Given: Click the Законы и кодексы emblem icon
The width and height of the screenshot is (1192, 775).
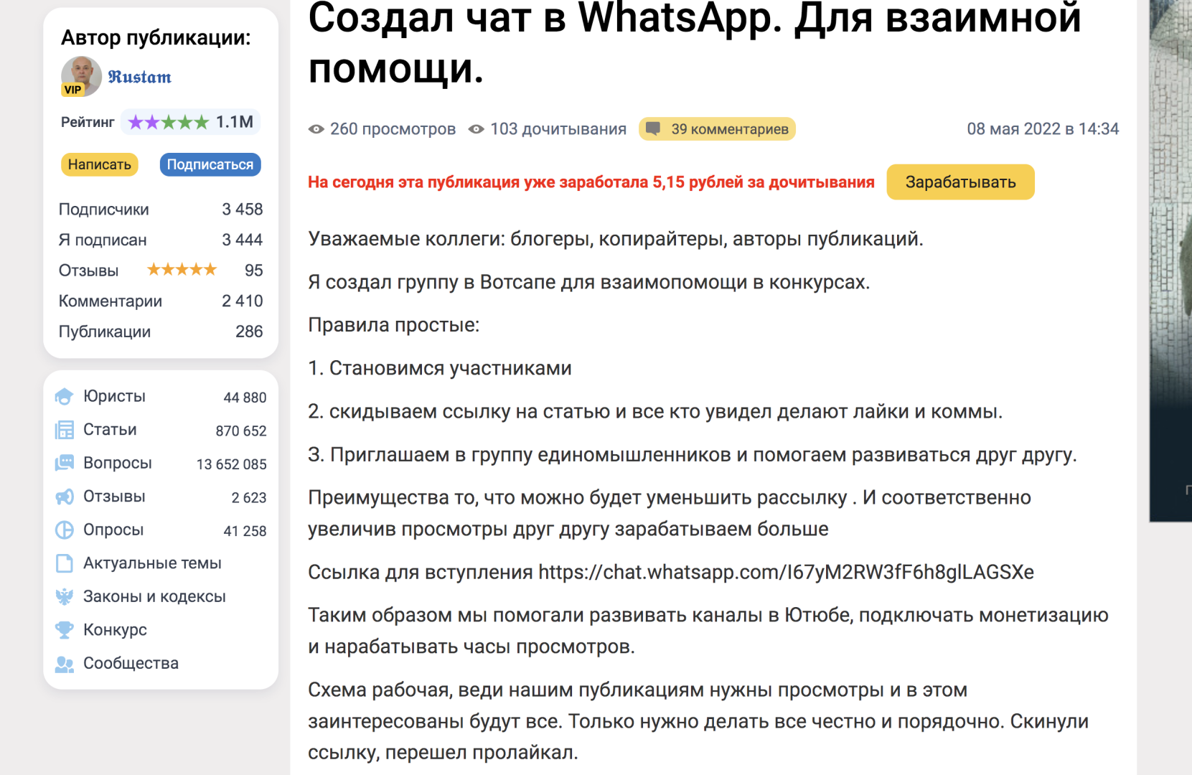Looking at the screenshot, I should (65, 596).
